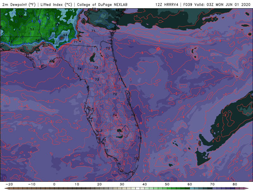Image resolution: width=253 pixels, height=190 pixels.
Task: Click the '58' dewpoint value on the map
Action: (21, 16)
